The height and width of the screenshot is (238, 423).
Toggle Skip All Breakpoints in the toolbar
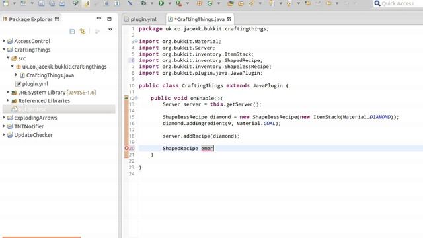point(130,3)
